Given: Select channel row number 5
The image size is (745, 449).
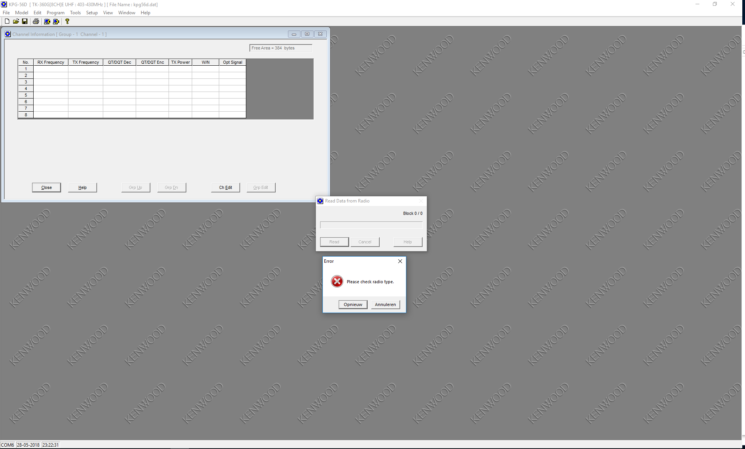Looking at the screenshot, I should click(x=26, y=95).
